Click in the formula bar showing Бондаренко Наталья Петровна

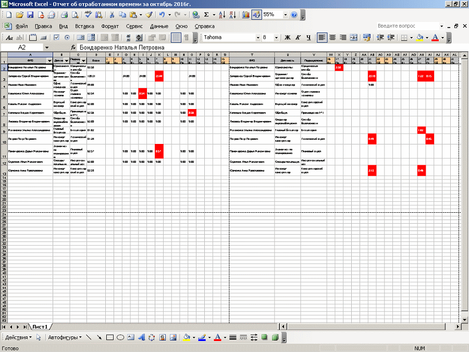[271, 47]
